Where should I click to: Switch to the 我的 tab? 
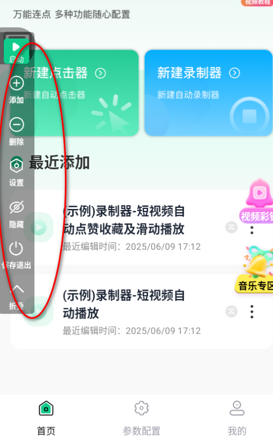tap(237, 418)
